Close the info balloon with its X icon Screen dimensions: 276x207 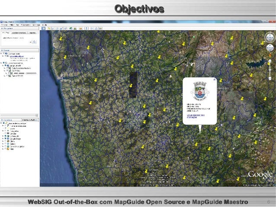pos(215,80)
